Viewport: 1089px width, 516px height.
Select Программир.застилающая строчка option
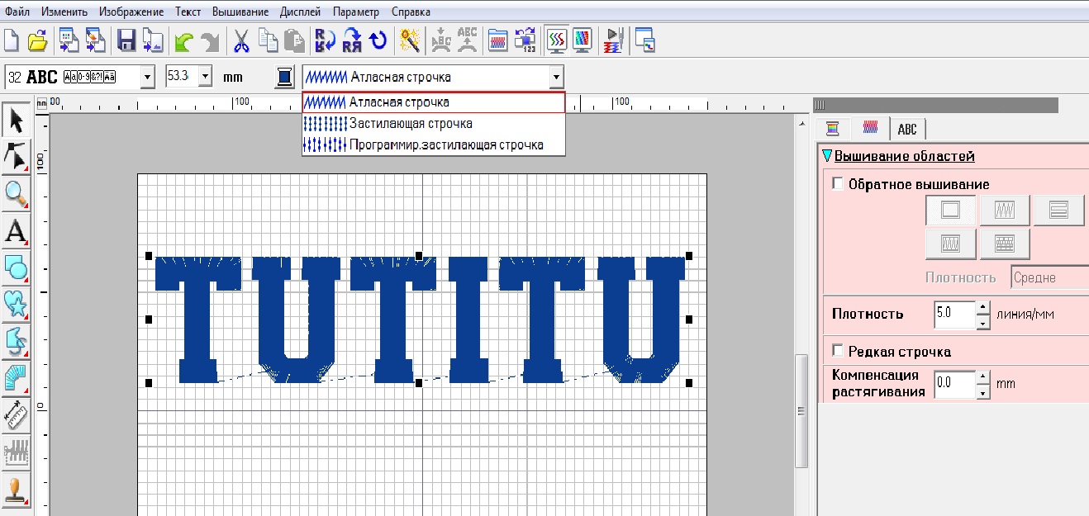446,144
